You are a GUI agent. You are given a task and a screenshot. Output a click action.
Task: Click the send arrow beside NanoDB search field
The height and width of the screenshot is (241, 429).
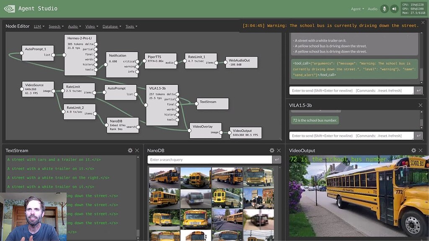click(276, 159)
